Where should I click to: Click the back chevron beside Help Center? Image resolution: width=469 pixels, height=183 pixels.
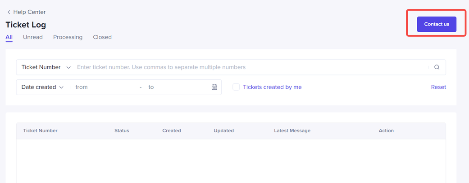click(x=9, y=12)
